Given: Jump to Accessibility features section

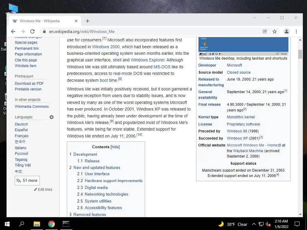Looking at the screenshot, I should 103,208.
